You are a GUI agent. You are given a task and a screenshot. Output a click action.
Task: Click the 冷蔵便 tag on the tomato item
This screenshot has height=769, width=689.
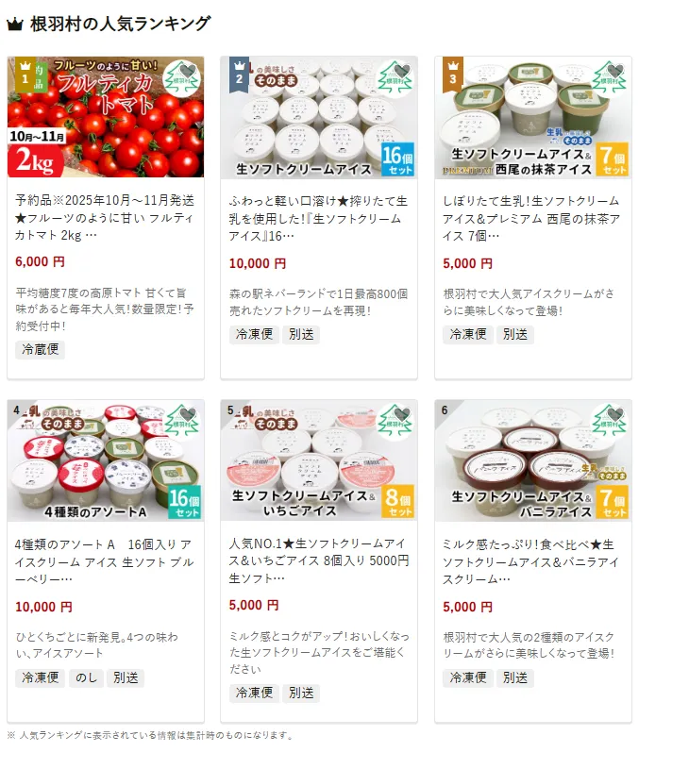pyautogui.click(x=41, y=349)
